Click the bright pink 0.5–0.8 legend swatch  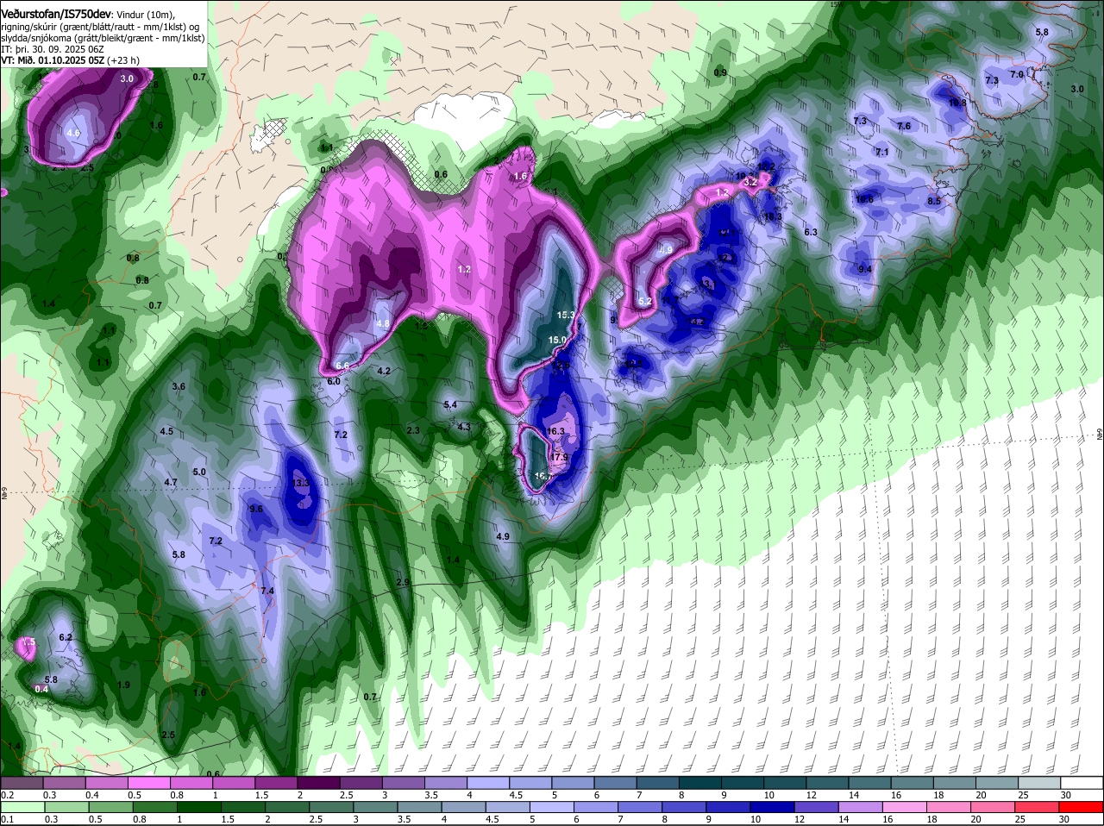point(148,783)
